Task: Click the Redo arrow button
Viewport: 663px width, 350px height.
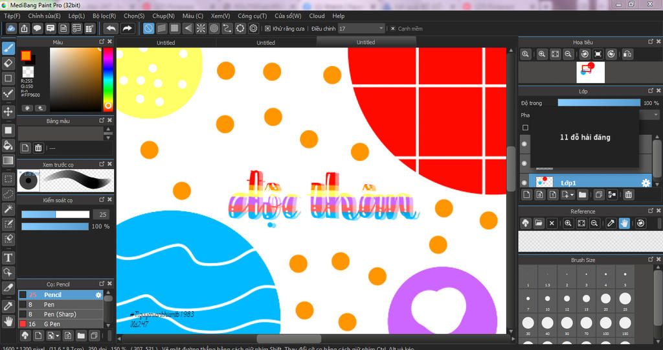Action: (127, 29)
